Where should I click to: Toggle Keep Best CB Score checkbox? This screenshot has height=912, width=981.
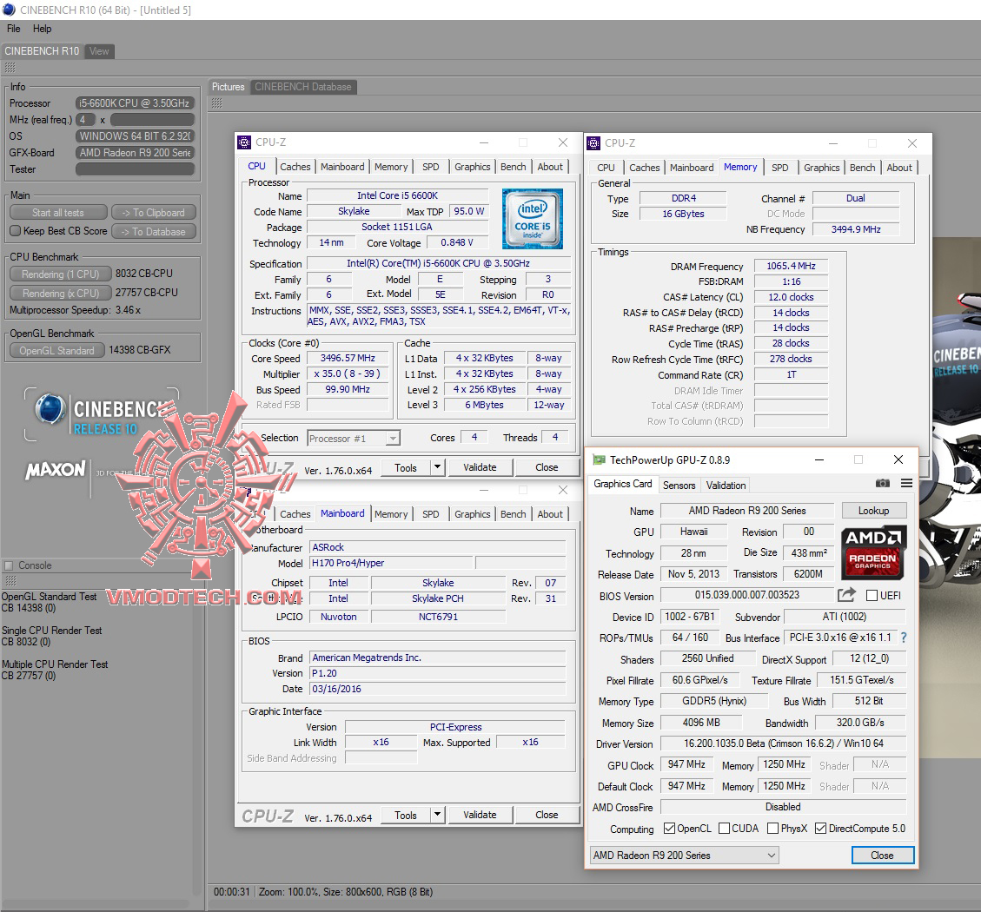[16, 231]
